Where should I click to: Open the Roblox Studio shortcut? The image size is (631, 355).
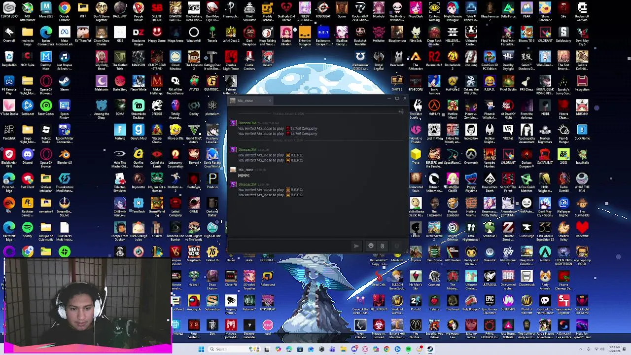coord(46,132)
